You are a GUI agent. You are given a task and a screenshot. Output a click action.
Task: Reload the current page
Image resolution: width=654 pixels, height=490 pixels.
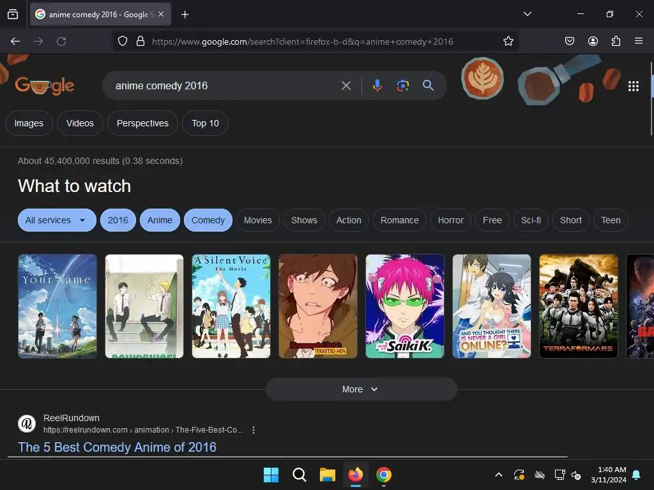pos(61,41)
